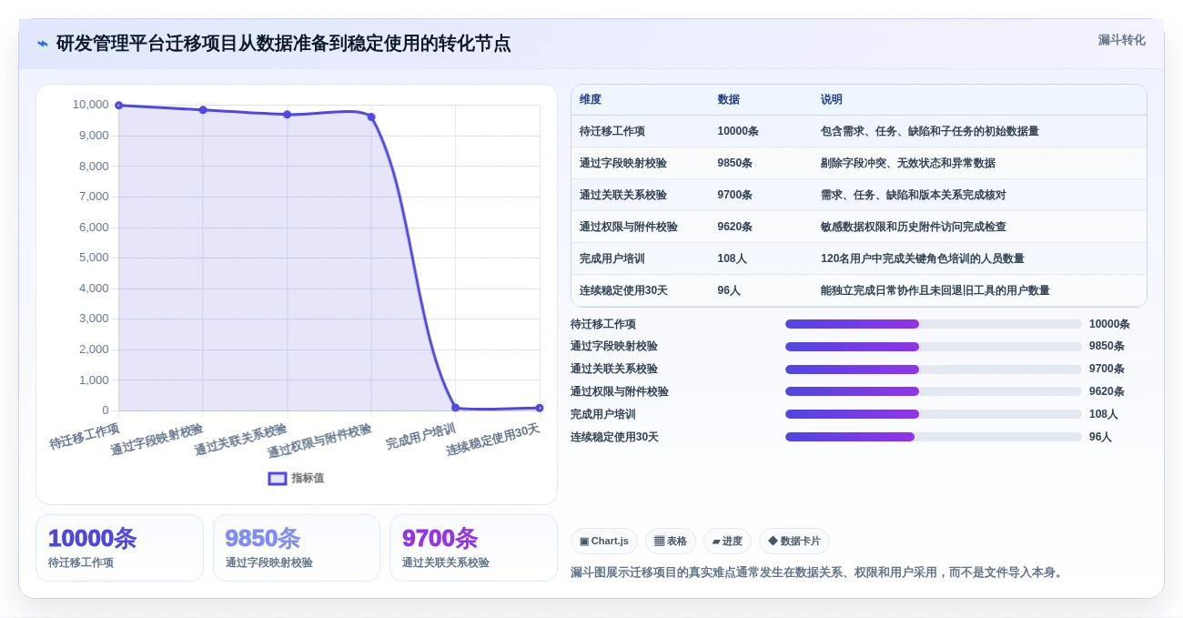Image resolution: width=1183 pixels, height=618 pixels.
Task: Click table row label 通过字段映射校验
Action: click(x=623, y=163)
